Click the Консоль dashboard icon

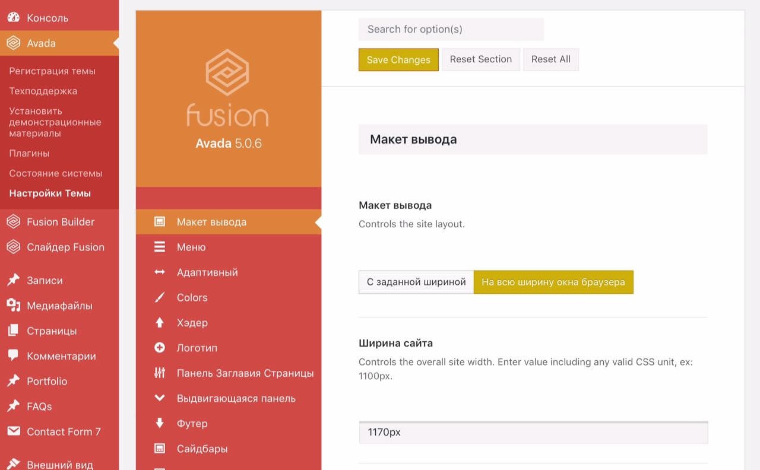tap(13, 18)
